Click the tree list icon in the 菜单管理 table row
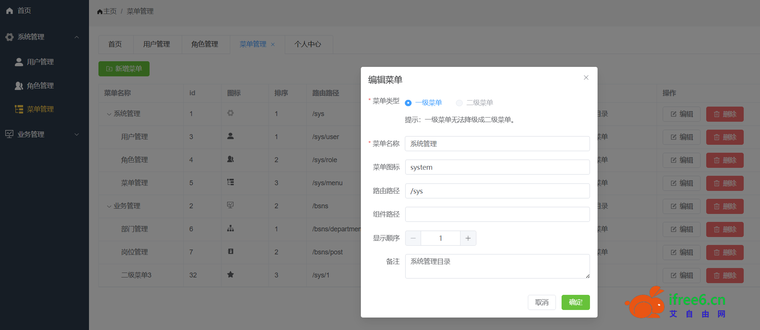 (230, 182)
